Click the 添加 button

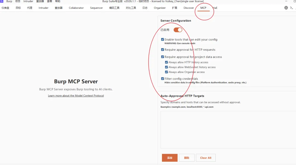pyautogui.click(x=170, y=158)
